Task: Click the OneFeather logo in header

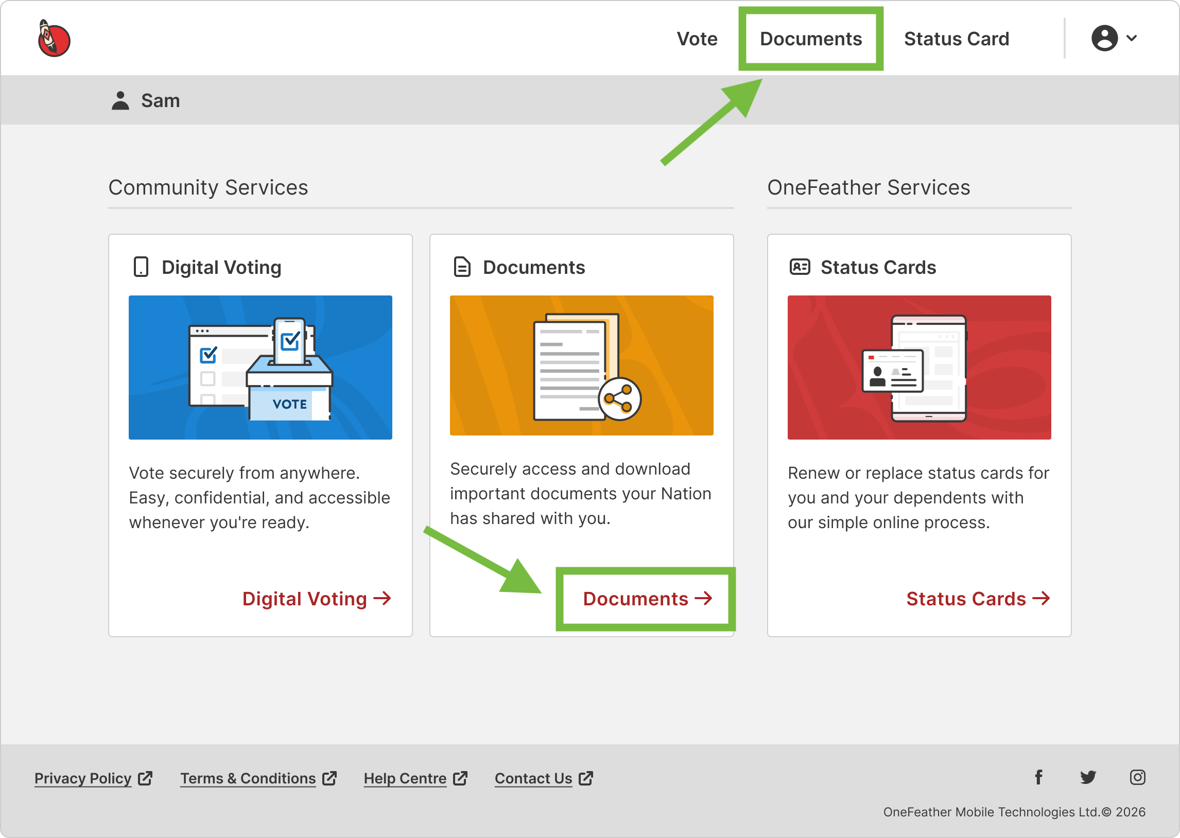Action: pos(54,39)
